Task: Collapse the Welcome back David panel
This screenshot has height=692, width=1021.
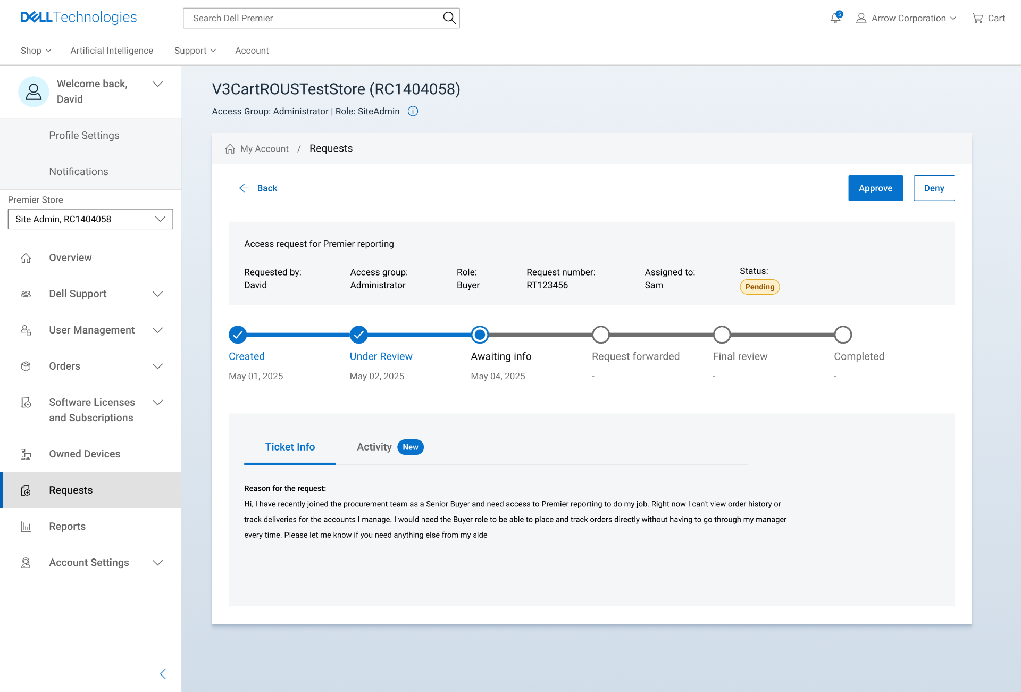Action: (157, 84)
